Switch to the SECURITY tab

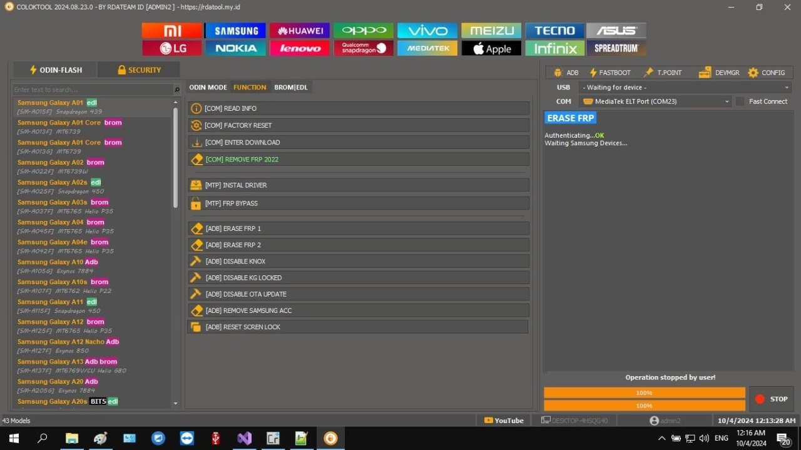139,70
